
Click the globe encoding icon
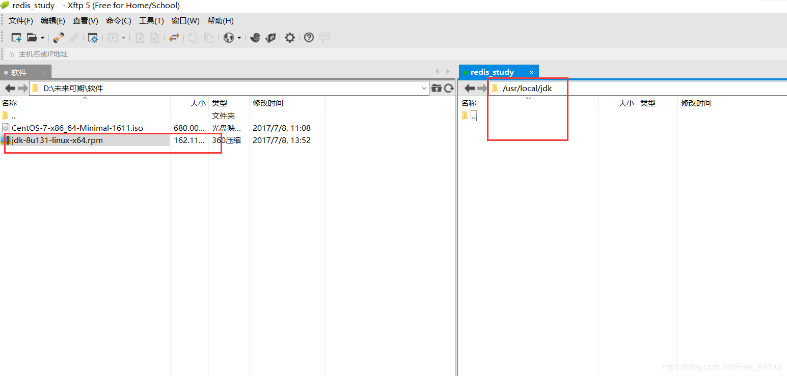click(229, 38)
